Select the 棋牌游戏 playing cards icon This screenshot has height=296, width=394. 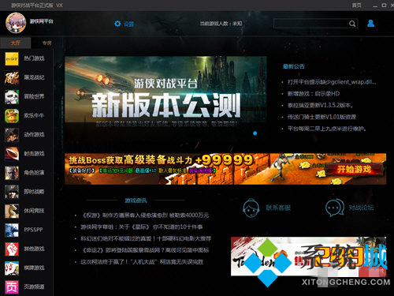click(12, 268)
